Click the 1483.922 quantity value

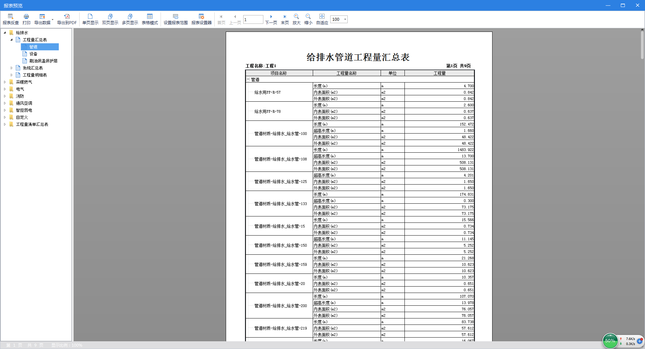click(466, 150)
